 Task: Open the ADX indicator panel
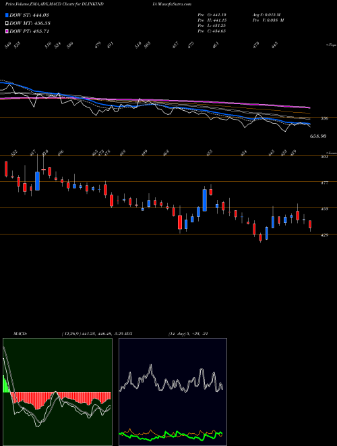tap(173, 392)
